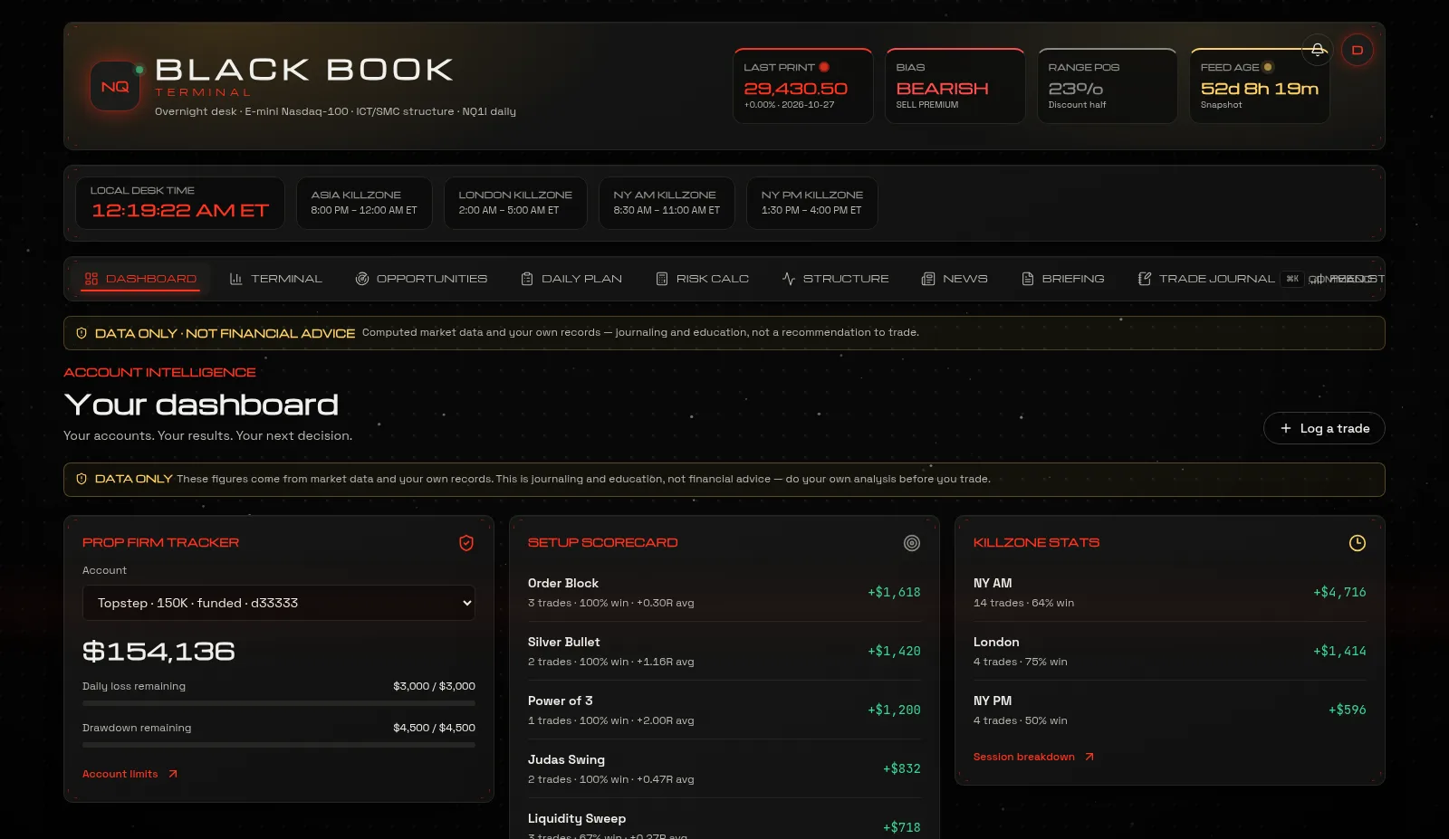Switch to the News tab
Viewport: 1449px width, 839px height.
tap(955, 279)
